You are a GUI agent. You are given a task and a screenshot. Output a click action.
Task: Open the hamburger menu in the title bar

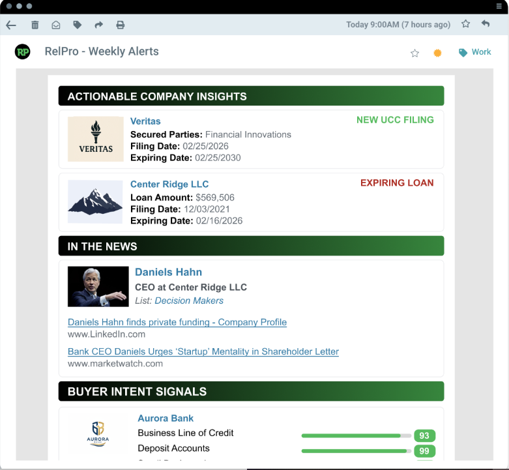499,6
